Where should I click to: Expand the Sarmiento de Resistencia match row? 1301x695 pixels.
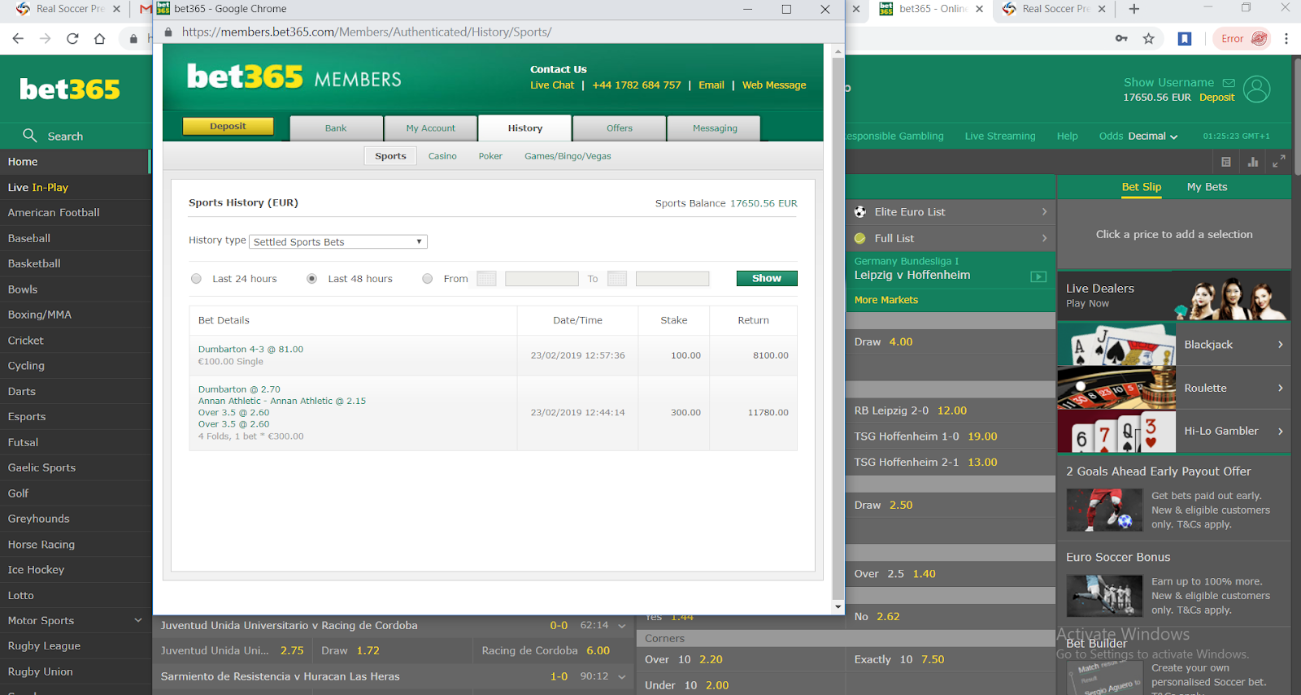622,677
